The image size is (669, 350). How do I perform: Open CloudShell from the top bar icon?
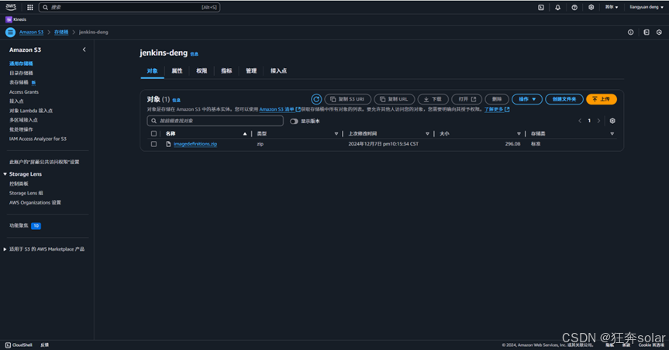(540, 7)
